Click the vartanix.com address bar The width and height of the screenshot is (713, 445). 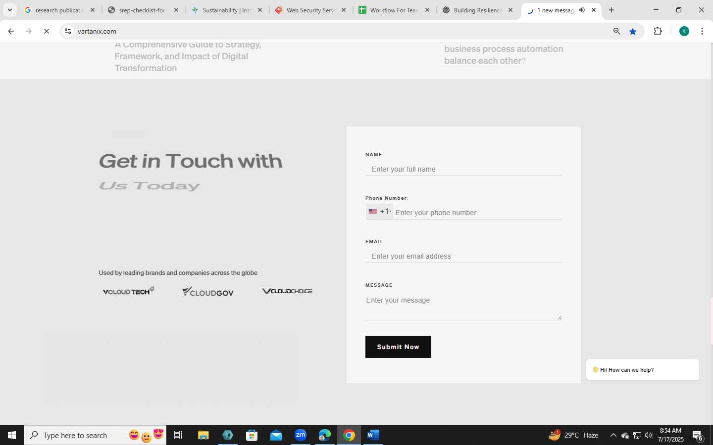coord(342,31)
